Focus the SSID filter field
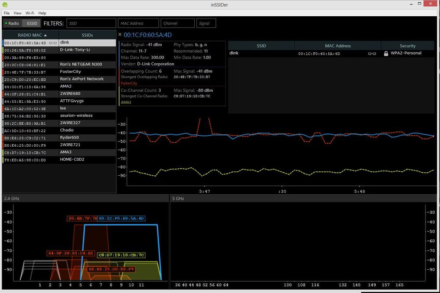 (x=91, y=23)
